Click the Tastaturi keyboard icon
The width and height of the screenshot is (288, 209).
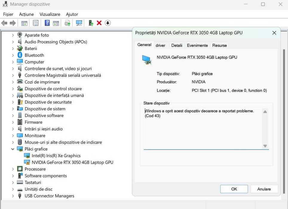(x=20, y=182)
